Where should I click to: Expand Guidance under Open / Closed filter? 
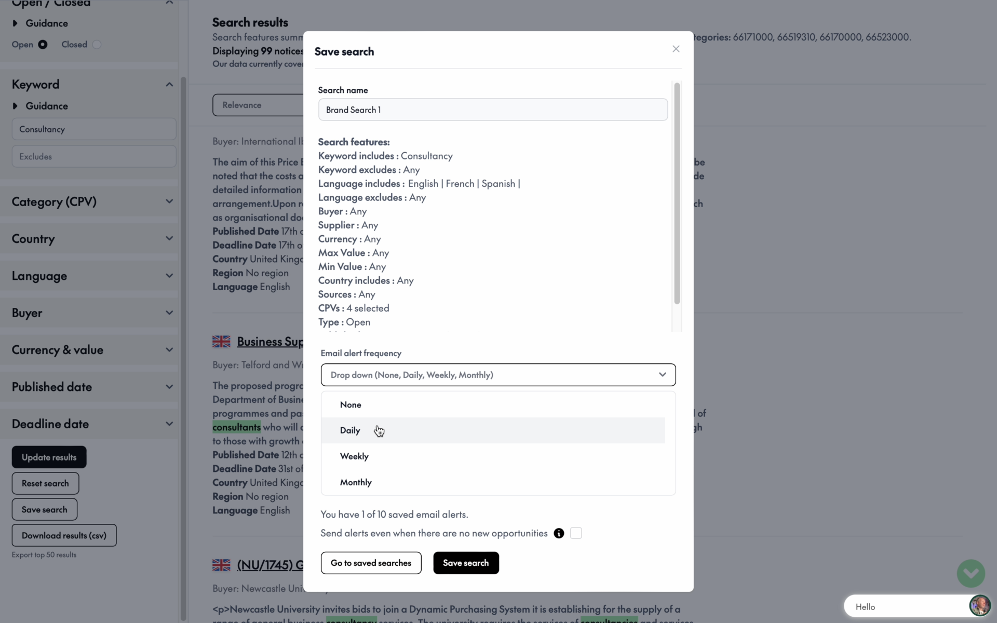point(46,23)
